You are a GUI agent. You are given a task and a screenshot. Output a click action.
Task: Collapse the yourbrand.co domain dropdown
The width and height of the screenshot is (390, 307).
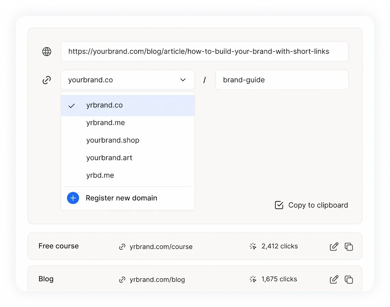[128, 80]
